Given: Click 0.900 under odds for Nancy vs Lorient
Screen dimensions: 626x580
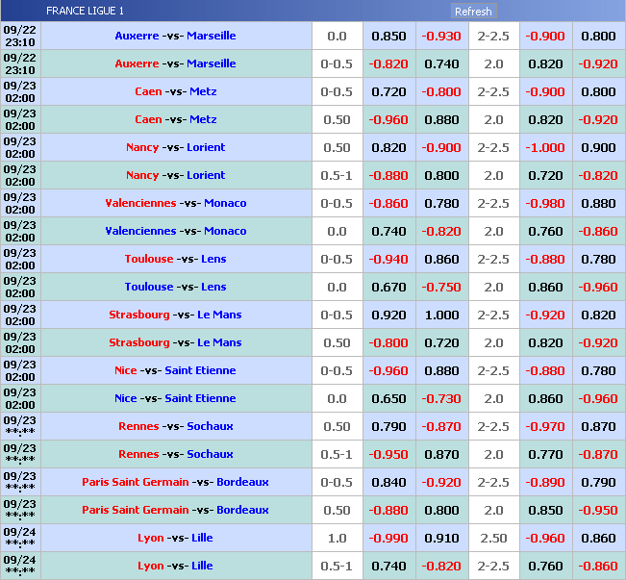Looking at the screenshot, I should point(598,147).
